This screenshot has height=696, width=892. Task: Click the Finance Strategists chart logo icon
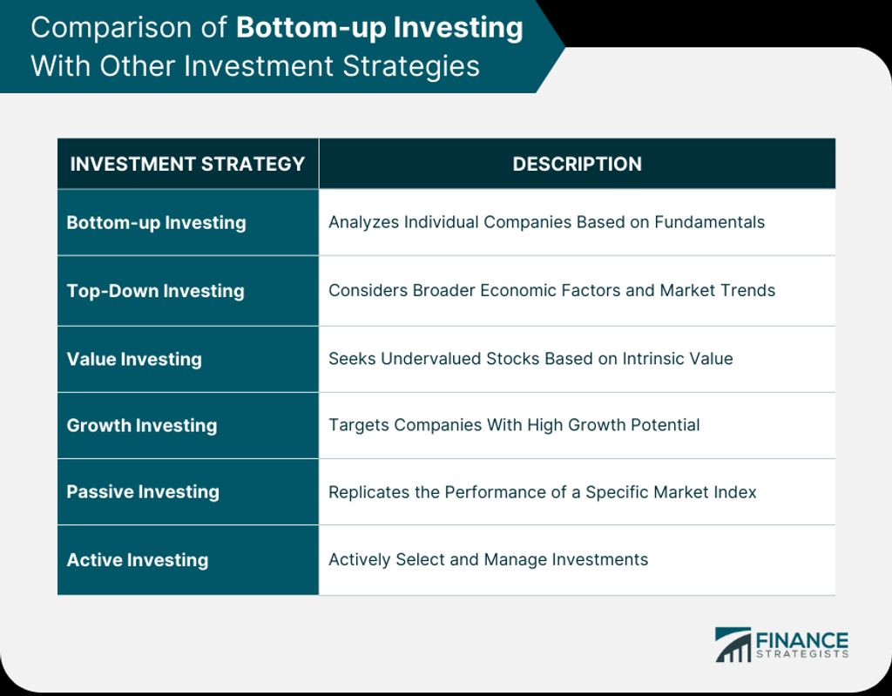coord(733,645)
